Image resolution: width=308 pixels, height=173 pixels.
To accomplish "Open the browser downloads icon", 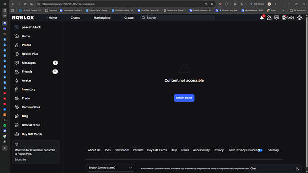I will point(241,4).
